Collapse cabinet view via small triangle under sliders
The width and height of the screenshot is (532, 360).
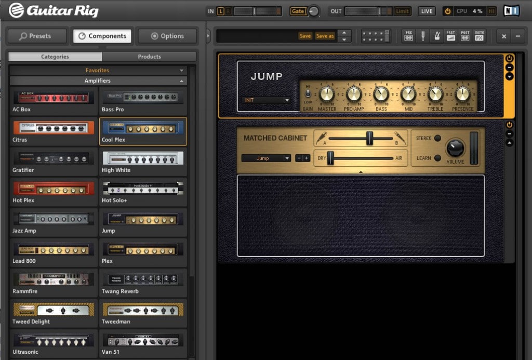click(x=361, y=172)
